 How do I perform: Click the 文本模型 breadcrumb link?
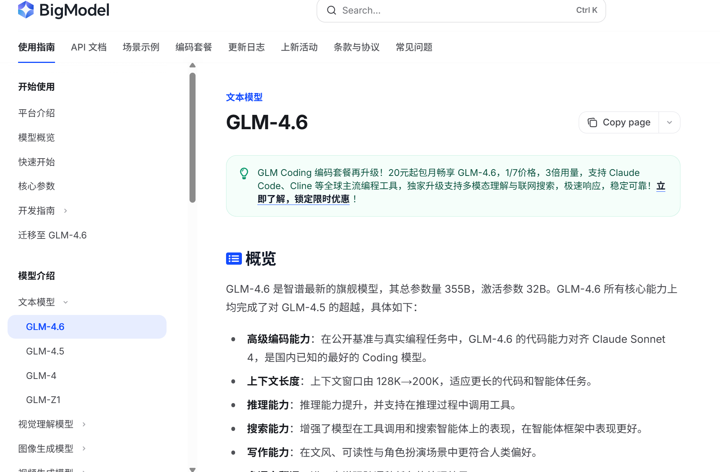pyautogui.click(x=244, y=97)
